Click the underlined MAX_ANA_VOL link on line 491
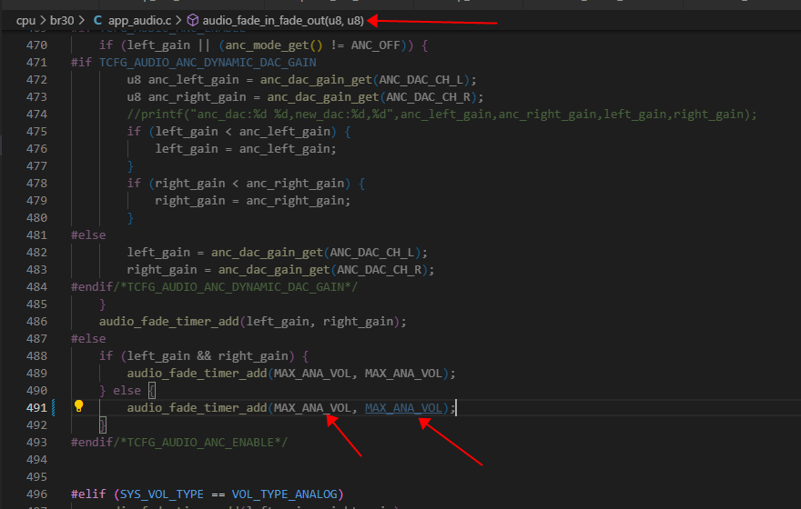801x509 pixels. point(403,408)
